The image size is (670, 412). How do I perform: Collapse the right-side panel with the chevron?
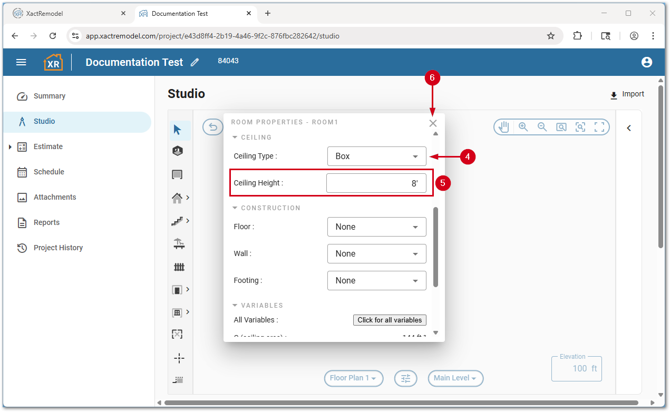tap(628, 127)
